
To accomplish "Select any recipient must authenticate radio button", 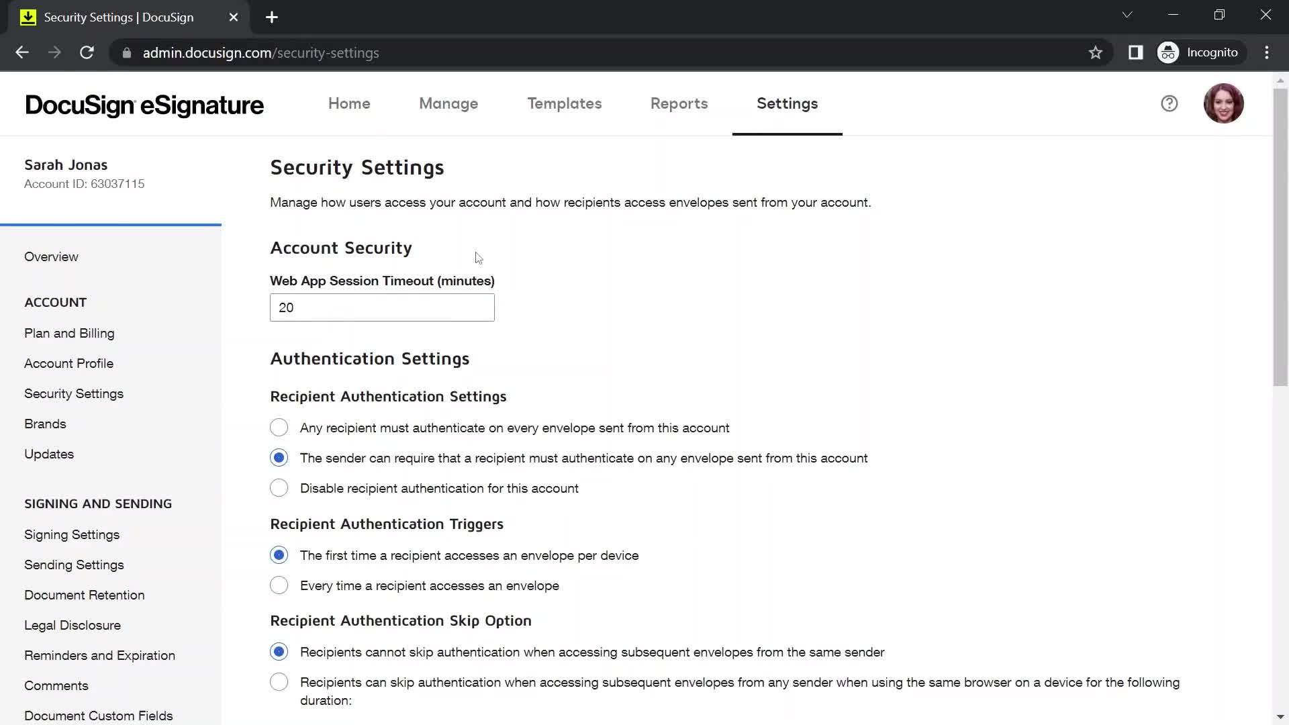I will coord(279,428).
